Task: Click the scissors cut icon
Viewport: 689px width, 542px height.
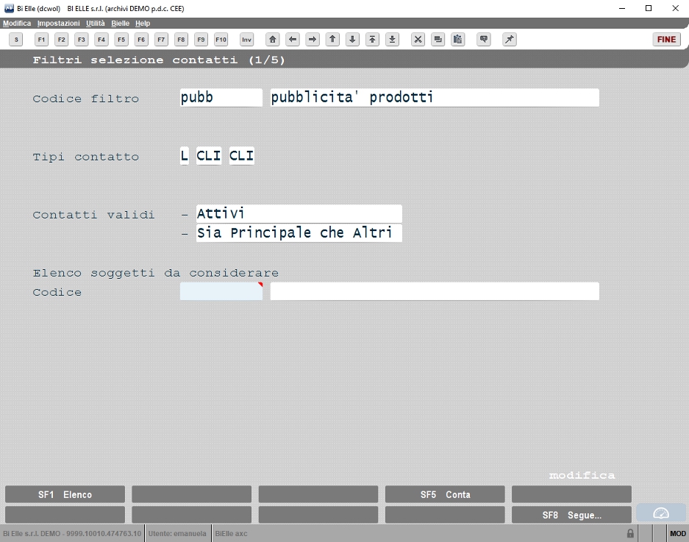Action: (x=418, y=40)
